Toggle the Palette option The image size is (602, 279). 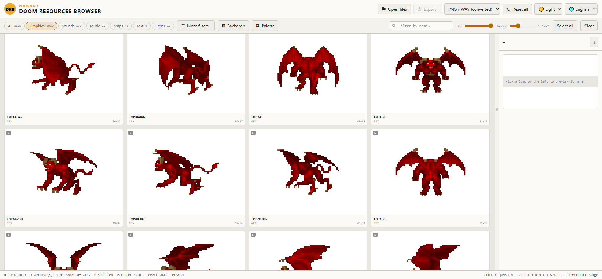265,26
